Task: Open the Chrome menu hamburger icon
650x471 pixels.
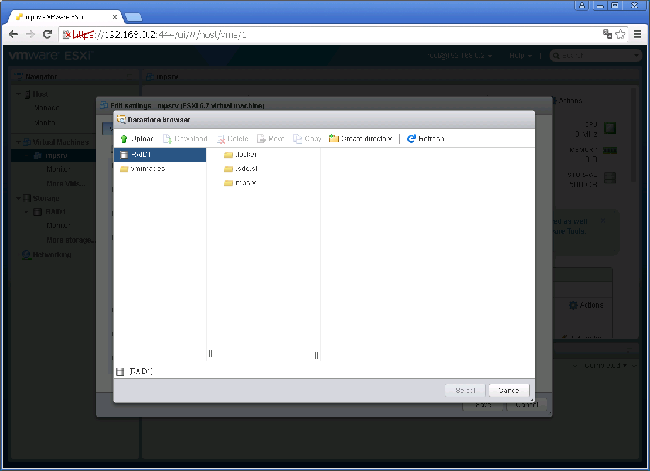Action: pyautogui.click(x=638, y=35)
